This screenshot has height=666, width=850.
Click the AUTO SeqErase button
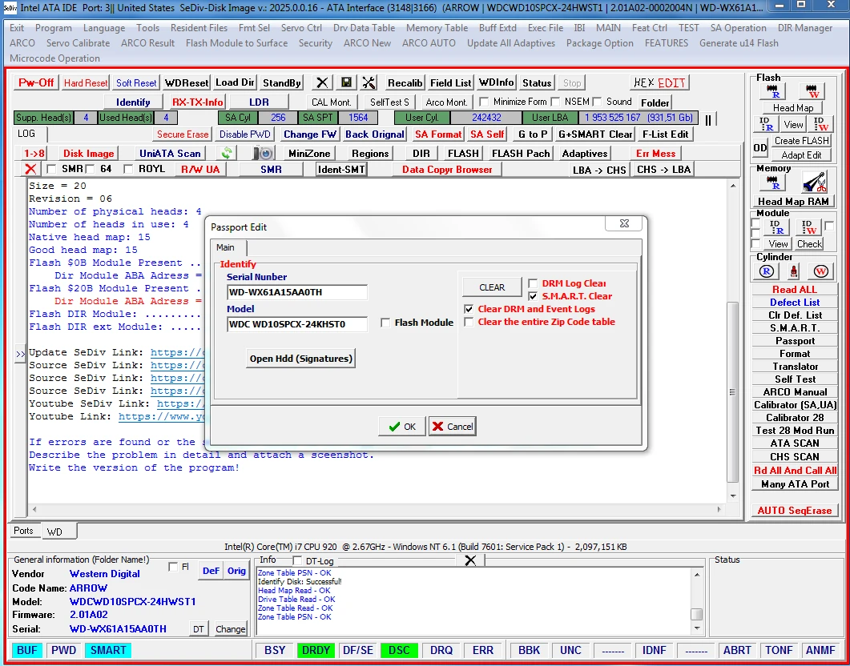click(x=794, y=510)
